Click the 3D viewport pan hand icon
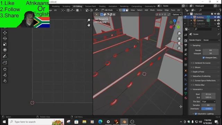The width and height of the screenshot is (222, 125). point(179,38)
